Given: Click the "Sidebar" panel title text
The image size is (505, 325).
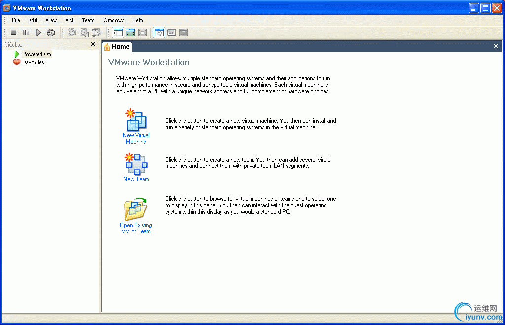Looking at the screenshot, I should (x=13, y=45).
